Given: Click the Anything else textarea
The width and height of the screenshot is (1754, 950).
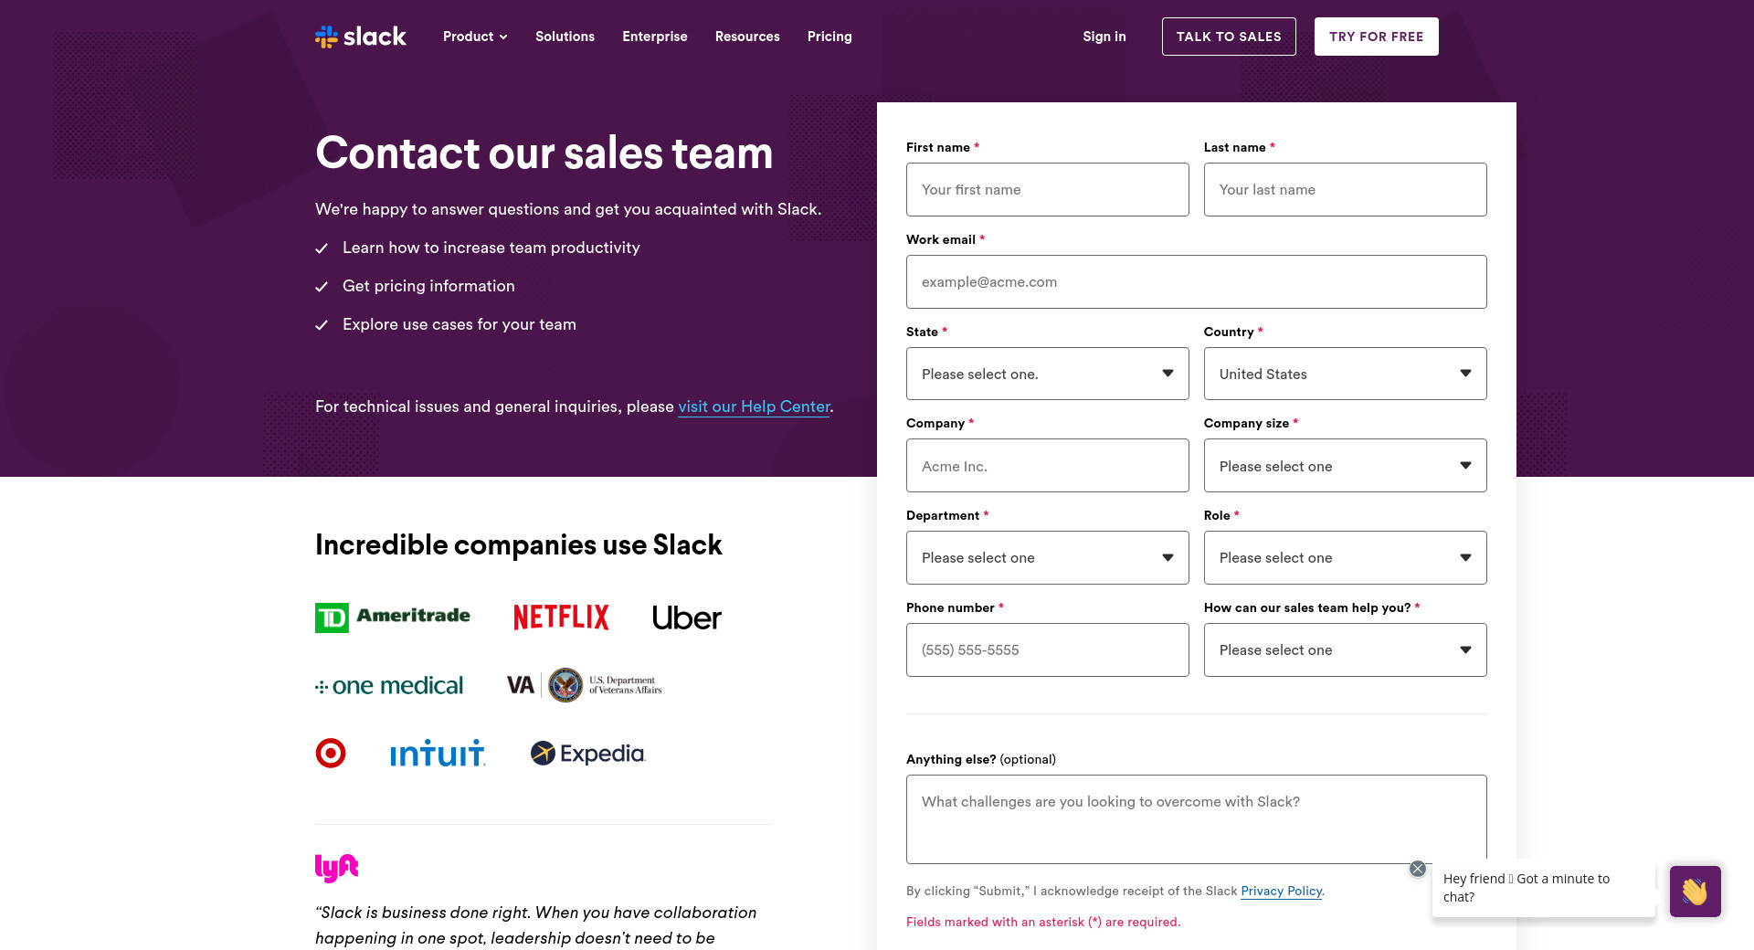Looking at the screenshot, I should 1196,818.
